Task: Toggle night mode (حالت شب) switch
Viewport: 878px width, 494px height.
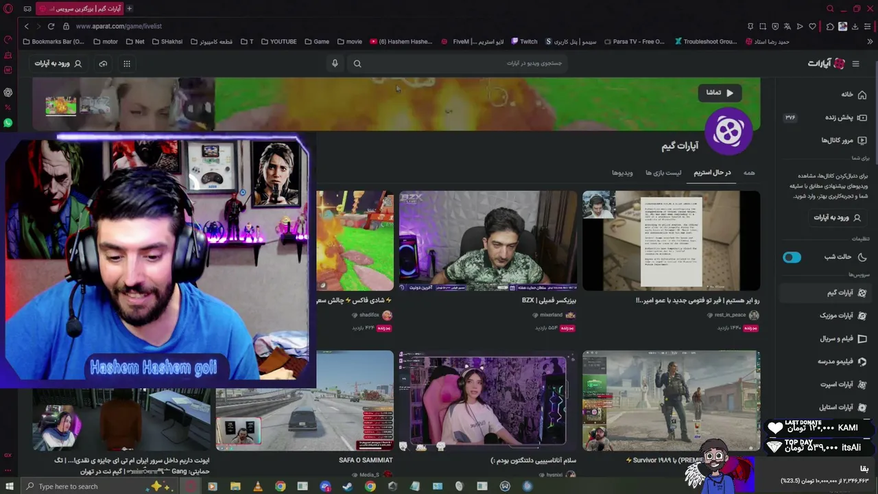Action: point(792,257)
